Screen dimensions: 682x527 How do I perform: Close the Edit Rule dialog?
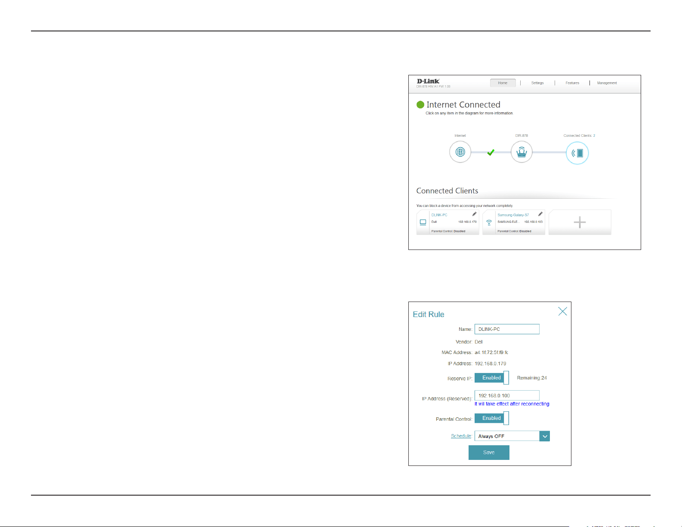click(562, 311)
